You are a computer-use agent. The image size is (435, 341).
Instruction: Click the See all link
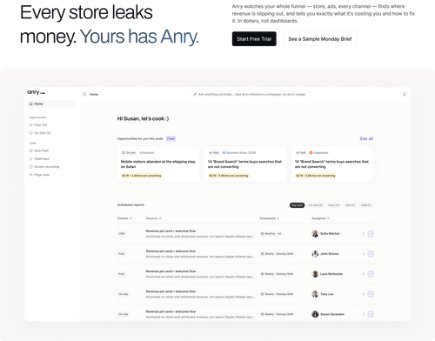(366, 138)
